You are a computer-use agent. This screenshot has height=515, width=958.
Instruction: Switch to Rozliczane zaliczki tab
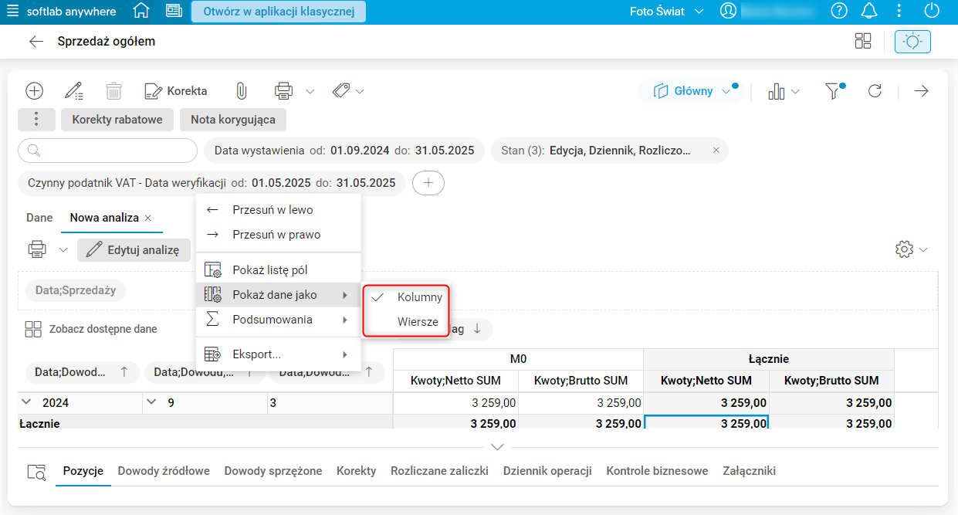(439, 471)
